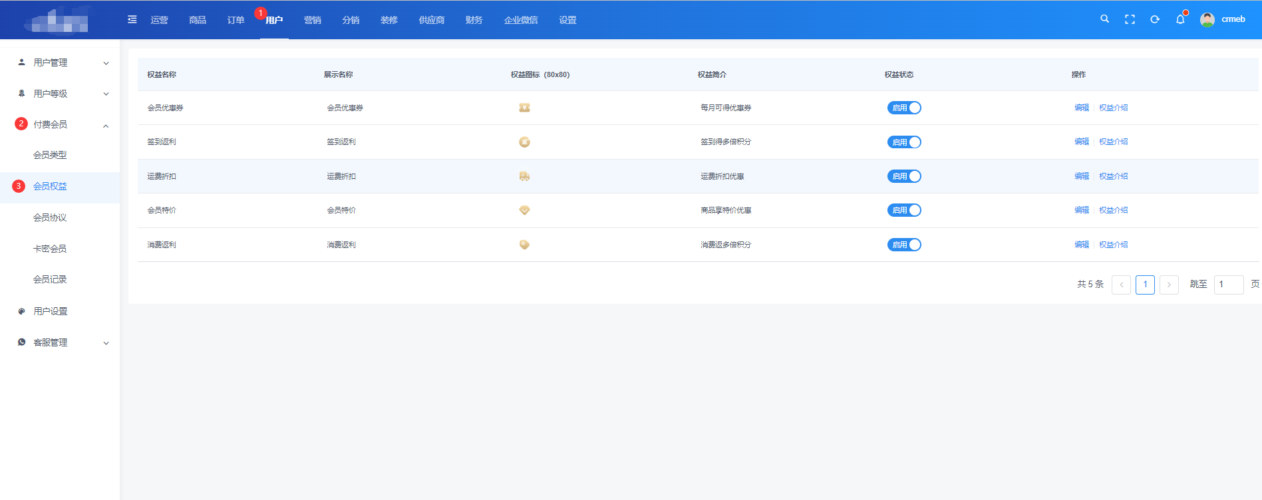Click the 运费折扣 truck icon thumbnail
The width and height of the screenshot is (1262, 500).
coord(524,176)
